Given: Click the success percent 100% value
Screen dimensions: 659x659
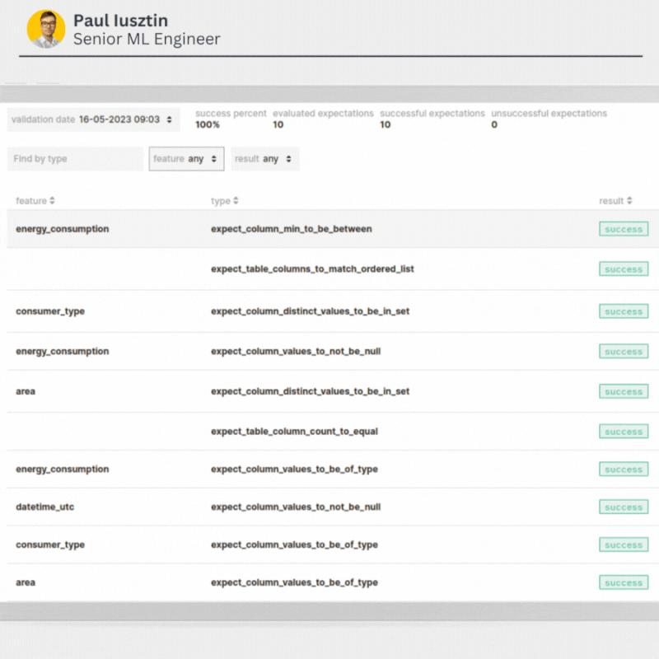Looking at the screenshot, I should (208, 125).
